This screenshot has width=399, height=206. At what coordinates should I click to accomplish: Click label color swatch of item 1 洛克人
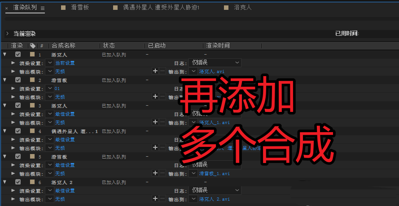click(x=32, y=54)
